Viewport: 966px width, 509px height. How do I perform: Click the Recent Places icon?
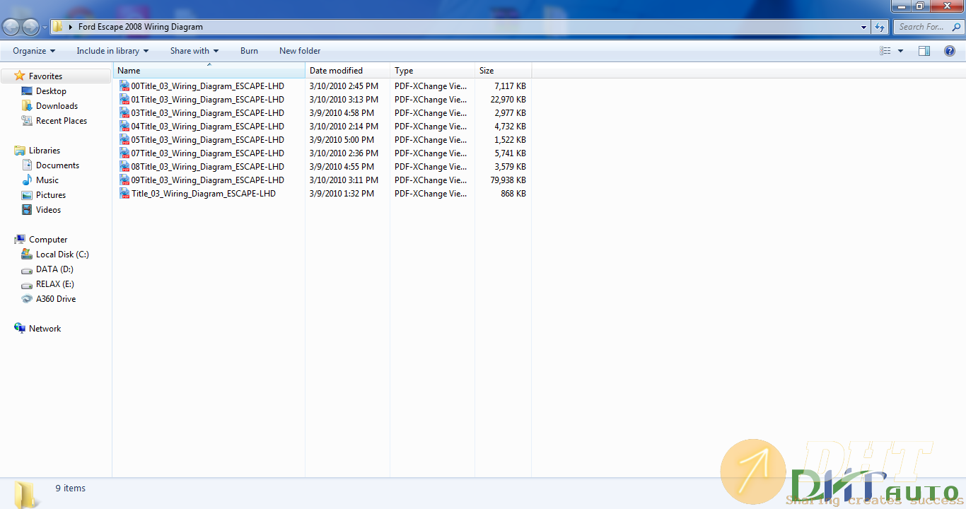click(27, 120)
